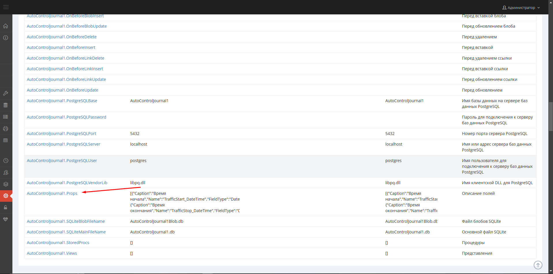Click the vertical page scrollbar thumb
This screenshot has width=553, height=274.
pyautogui.click(x=551, y=117)
